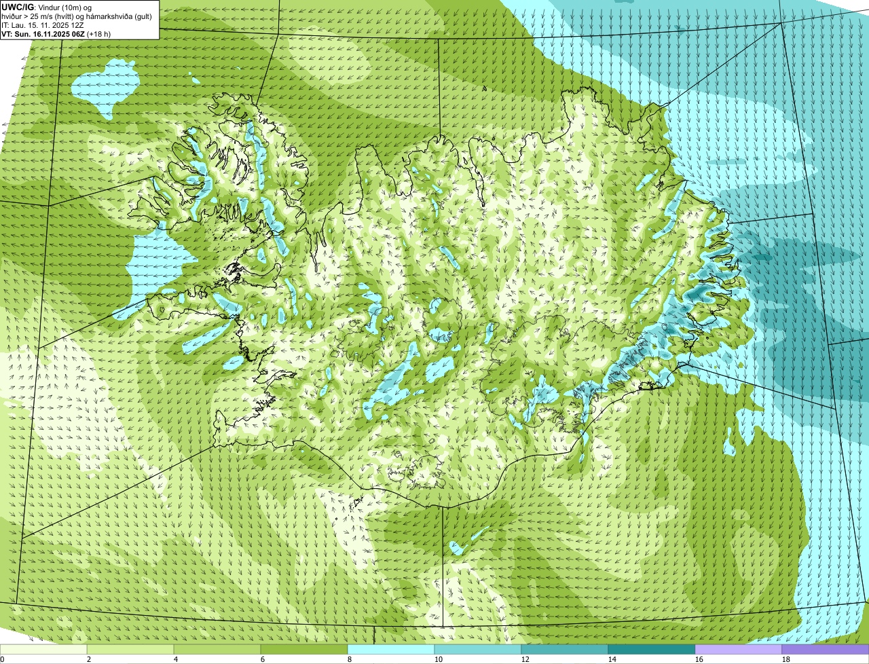Viewport: 869px width, 664px height.
Task: Click the valid time "VT: Sun. 16.11.2025 06Z (+18 h)"
Action: pyautogui.click(x=56, y=34)
